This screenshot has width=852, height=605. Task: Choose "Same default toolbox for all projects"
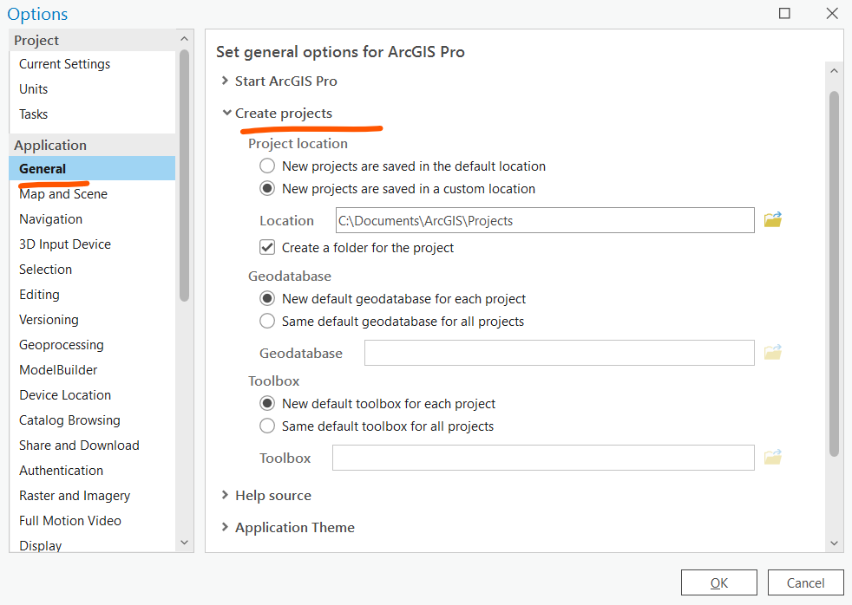[x=267, y=426]
